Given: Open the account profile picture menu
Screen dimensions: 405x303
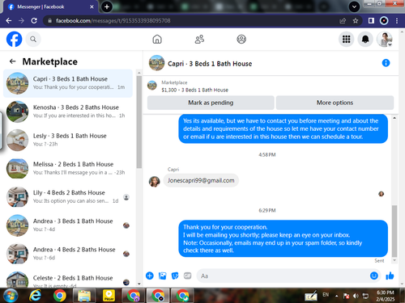Looking at the screenshot, I should pos(385,40).
